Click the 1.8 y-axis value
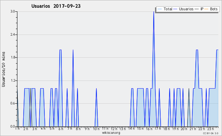This screenshot has width=222, height=136. click(x=13, y=57)
